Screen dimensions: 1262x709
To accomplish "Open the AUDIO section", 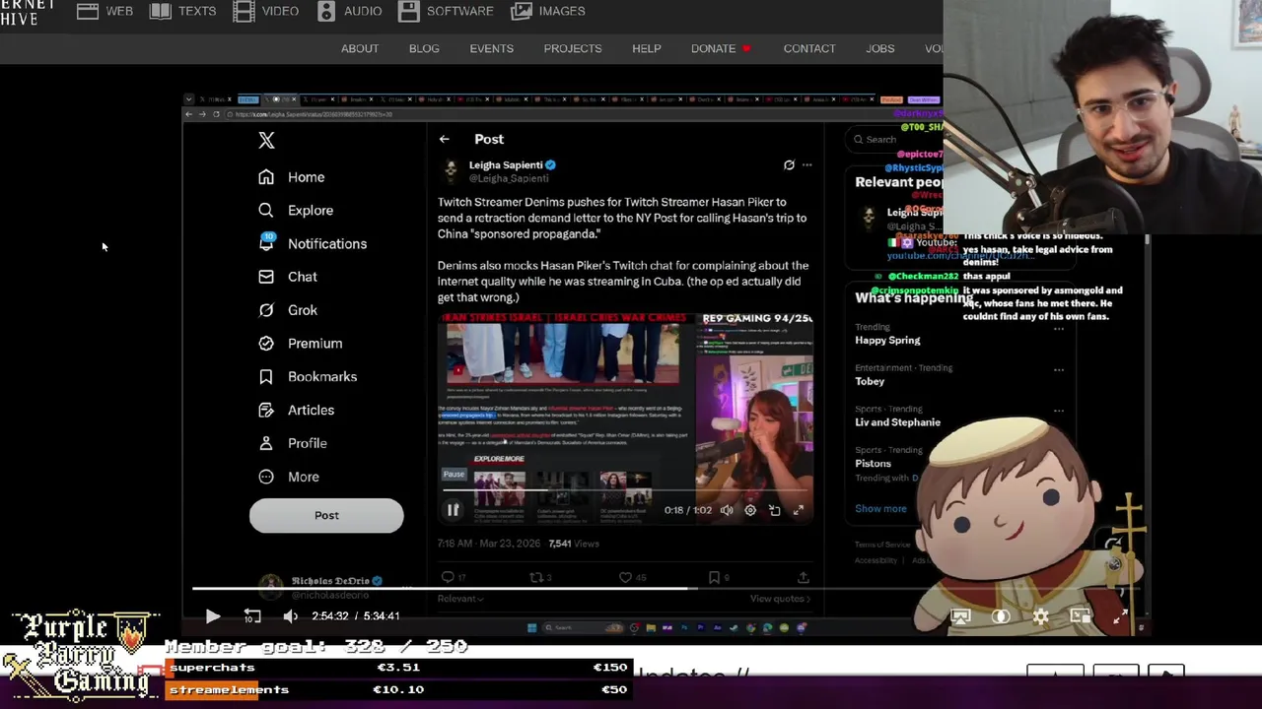I will click(350, 11).
